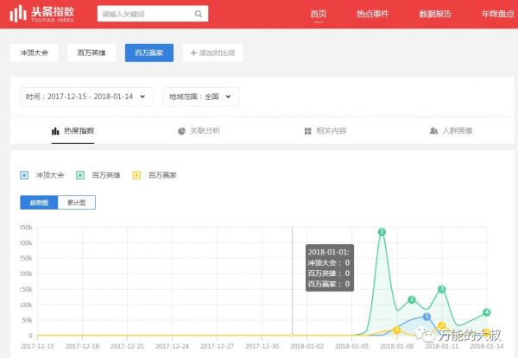Open the 地域范围 region dropdown

click(200, 97)
